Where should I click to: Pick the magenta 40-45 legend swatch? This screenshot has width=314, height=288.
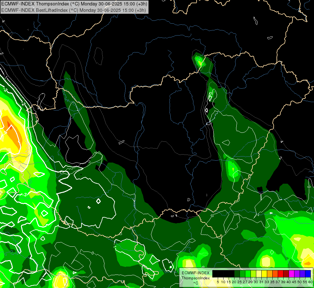tap(291, 274)
